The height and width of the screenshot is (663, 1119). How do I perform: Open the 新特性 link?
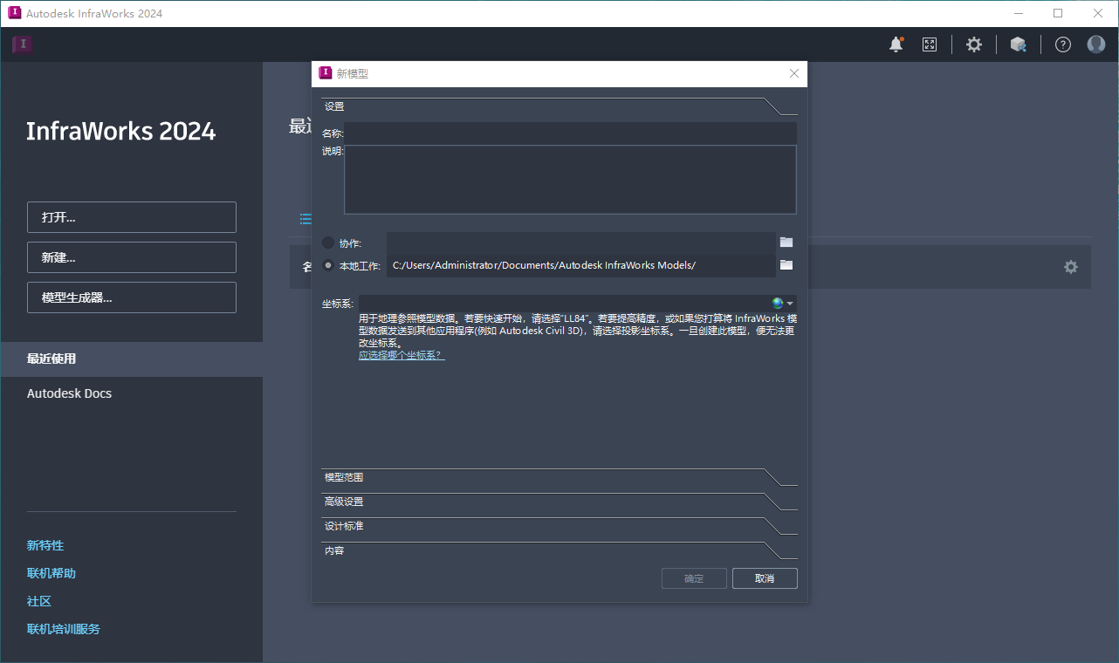[45, 545]
